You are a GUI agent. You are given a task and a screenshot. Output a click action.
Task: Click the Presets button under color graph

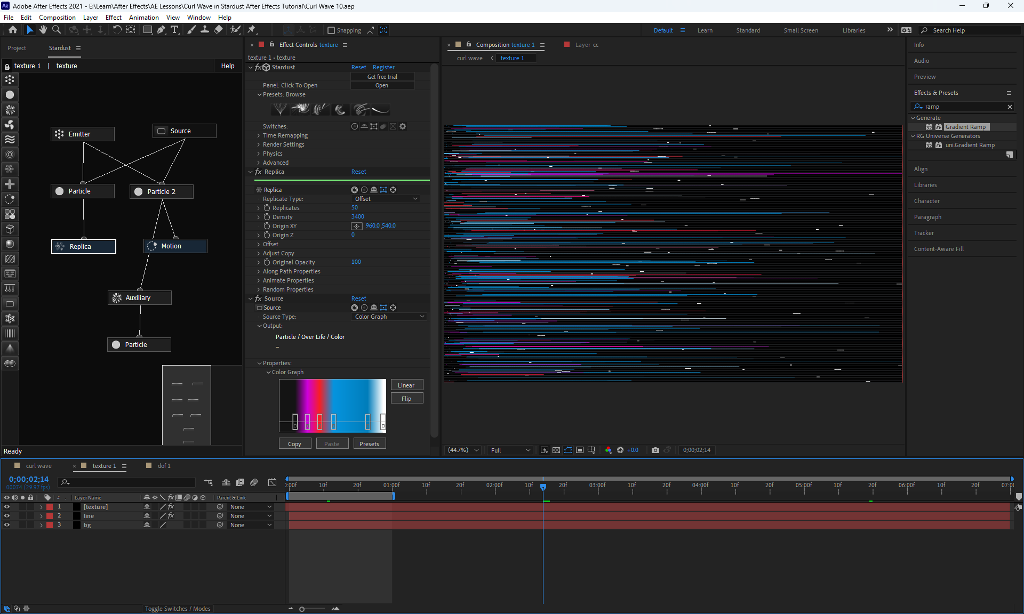pyautogui.click(x=369, y=444)
